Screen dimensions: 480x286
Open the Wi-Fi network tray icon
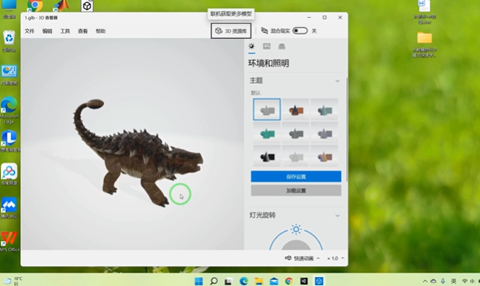coord(464,281)
